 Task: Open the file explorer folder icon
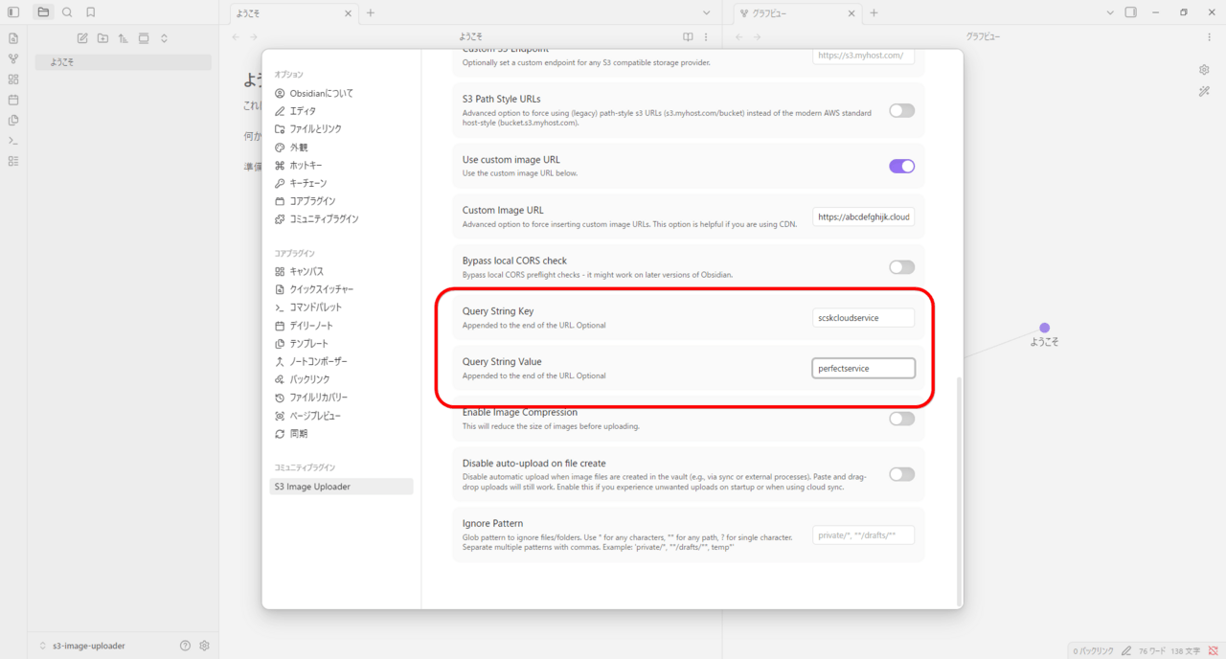pyautogui.click(x=43, y=12)
